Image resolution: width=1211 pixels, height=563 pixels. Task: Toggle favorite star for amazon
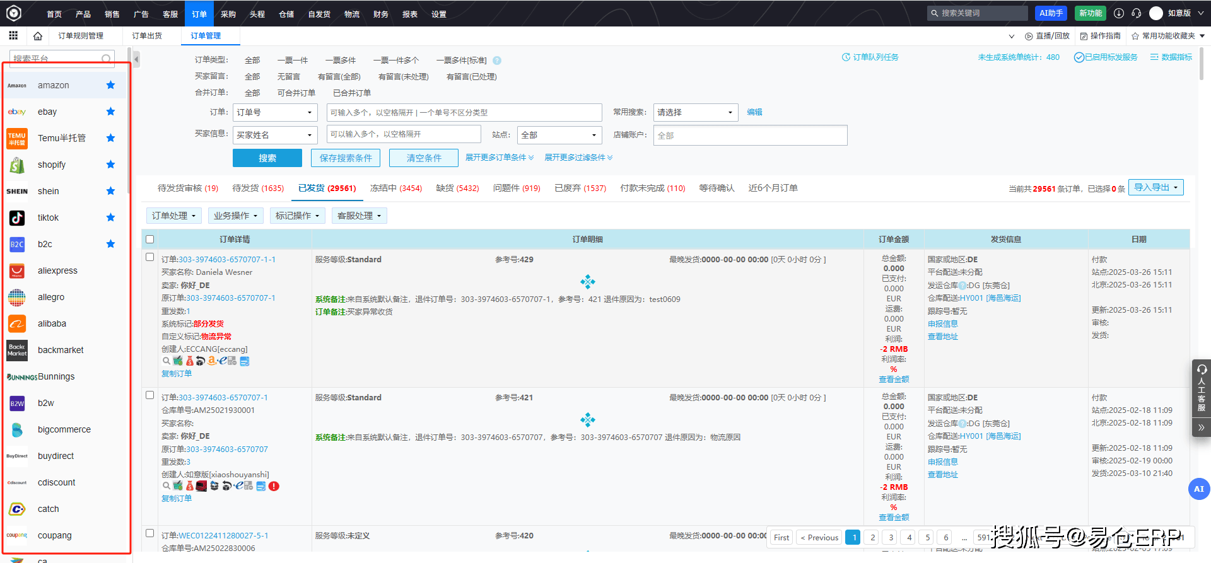pos(110,85)
